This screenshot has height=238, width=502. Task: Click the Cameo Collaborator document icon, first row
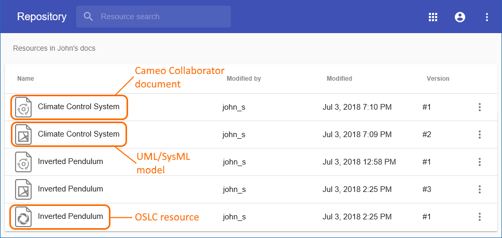23,107
